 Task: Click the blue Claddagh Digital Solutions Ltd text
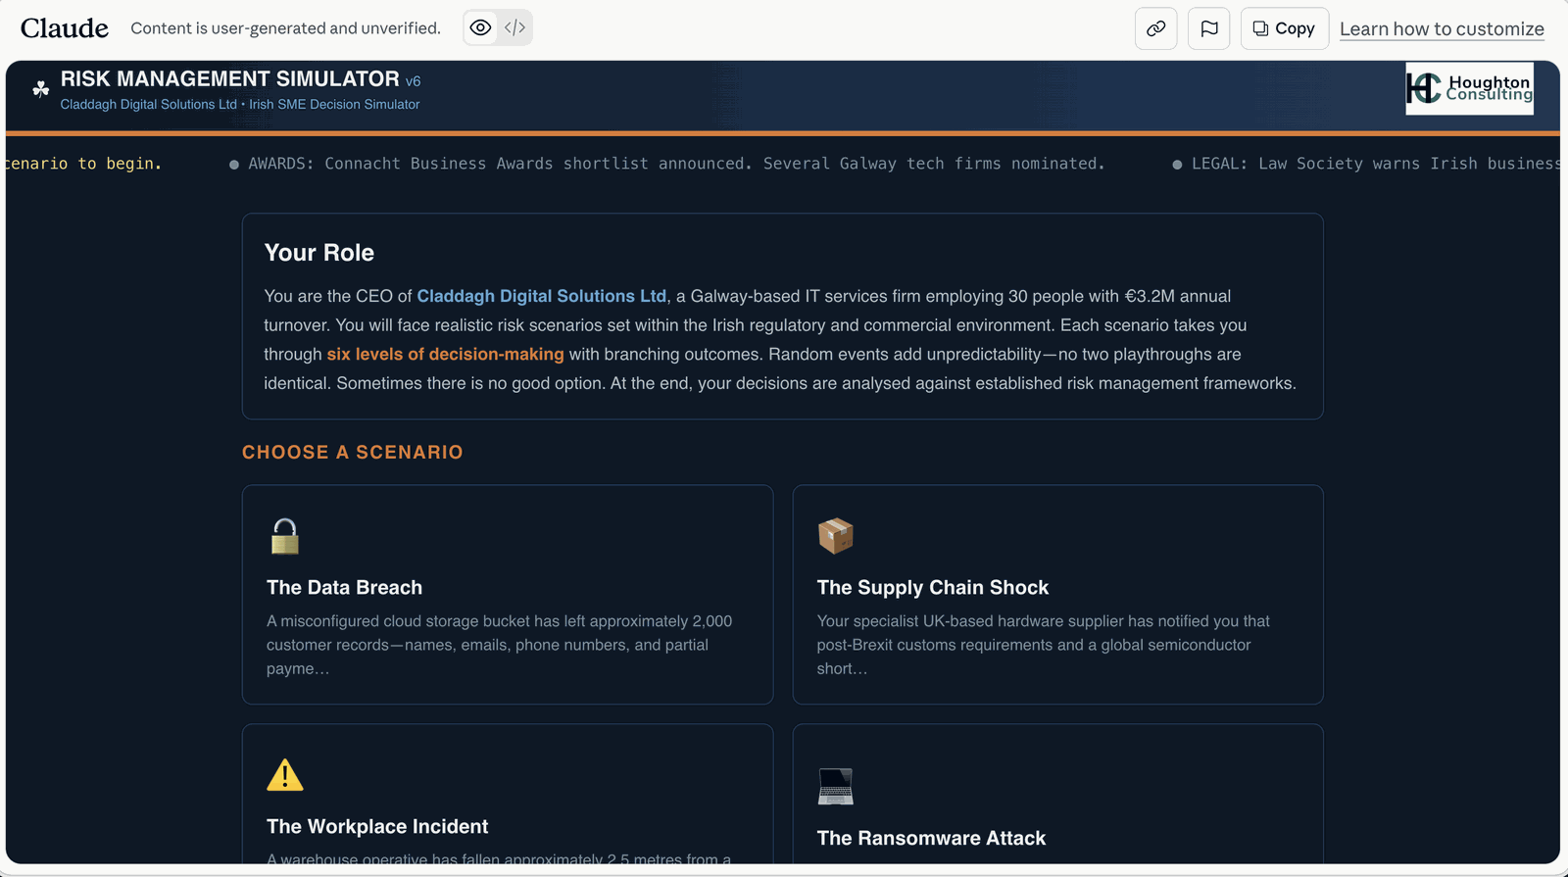[542, 296]
